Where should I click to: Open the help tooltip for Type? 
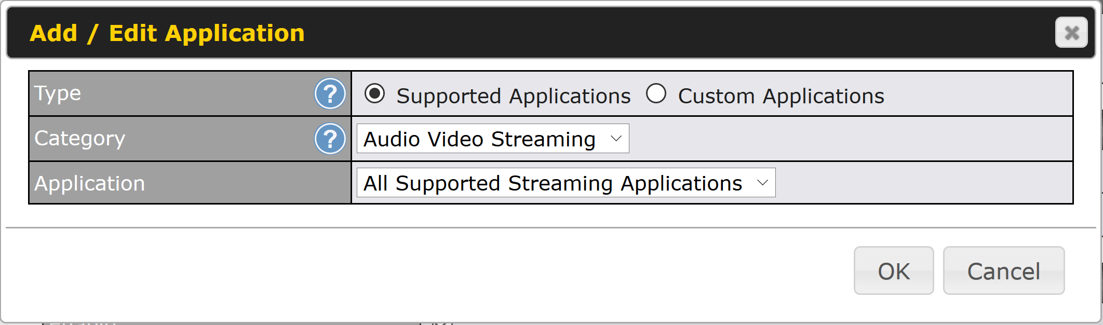(330, 93)
